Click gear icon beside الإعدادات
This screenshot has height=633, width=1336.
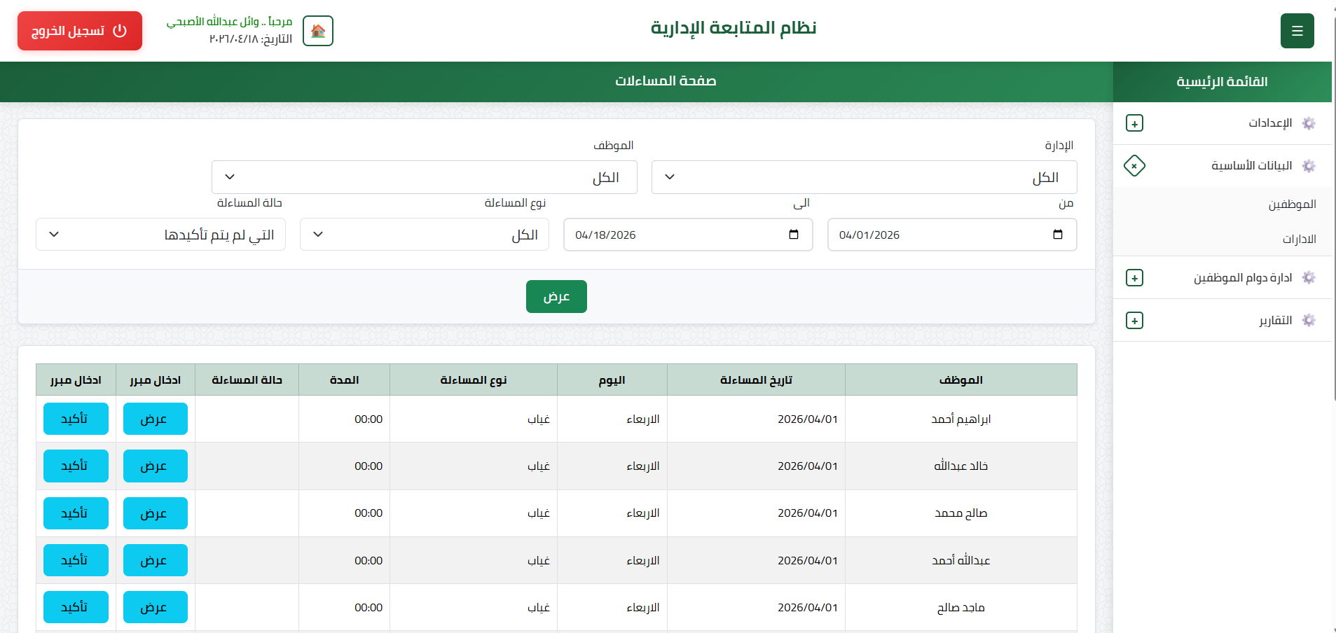click(x=1309, y=123)
